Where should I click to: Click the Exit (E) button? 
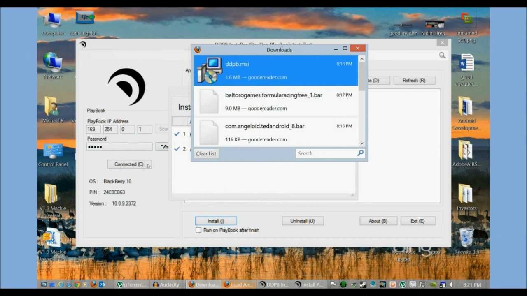(x=417, y=221)
